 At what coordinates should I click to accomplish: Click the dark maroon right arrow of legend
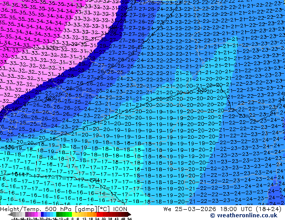tap(129, 215)
